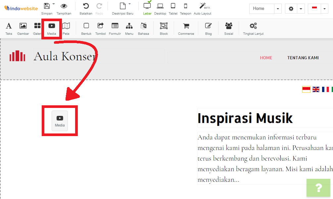Screen dimensions: 333x199
Task: Open the Commerce cart tool
Action: [x=186, y=28]
